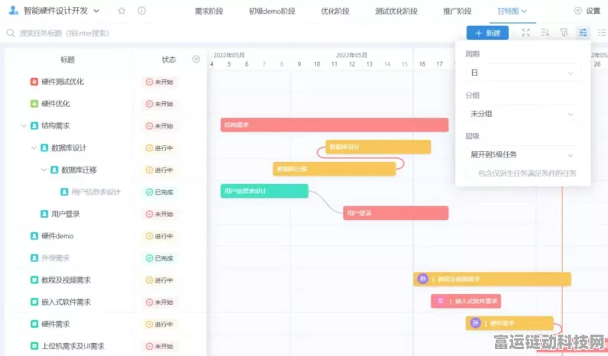Click the search task title input field
The width and height of the screenshot is (608, 356).
point(64,33)
